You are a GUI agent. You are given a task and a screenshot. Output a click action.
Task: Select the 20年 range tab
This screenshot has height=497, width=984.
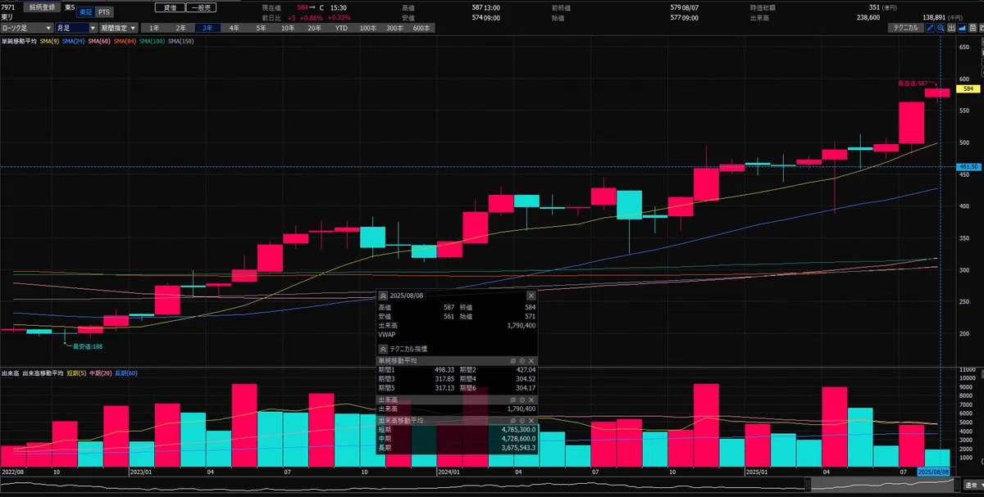click(314, 28)
